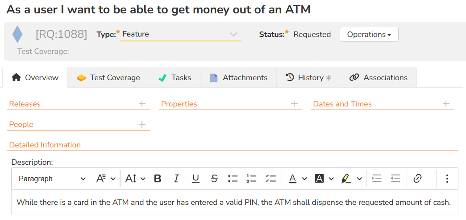The height and width of the screenshot is (220, 466).
Task: Open the Associations tab
Action: pos(379,77)
